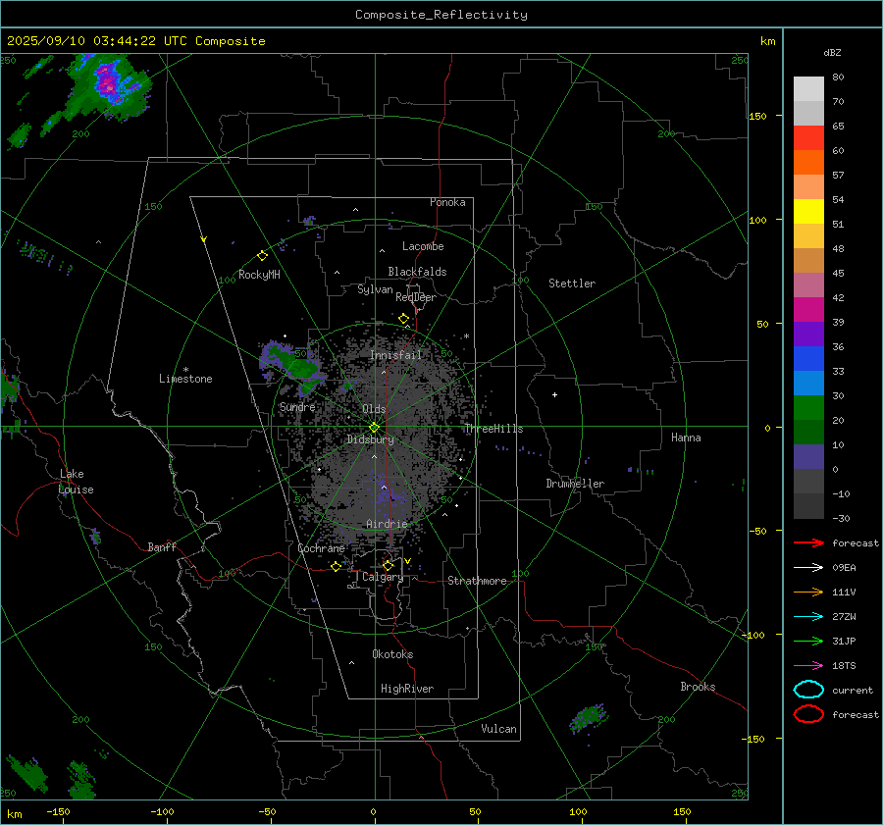
Task: Click the Drumheller label
Action: (575, 484)
